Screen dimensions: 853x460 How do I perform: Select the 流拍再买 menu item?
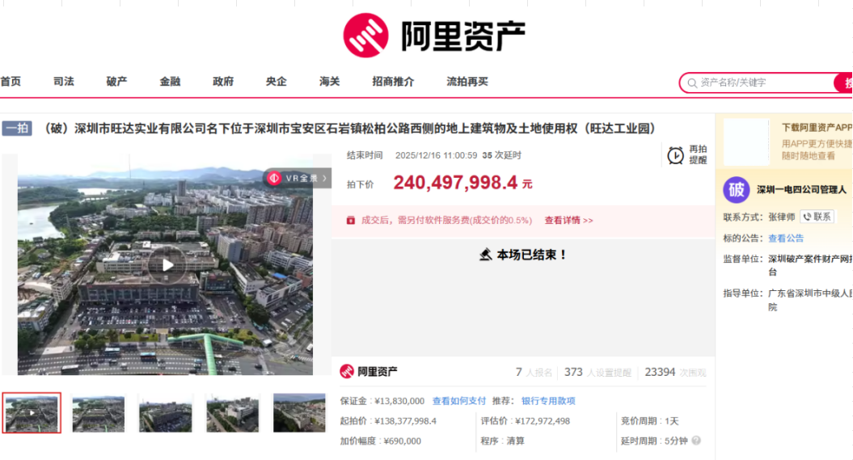[x=467, y=82]
